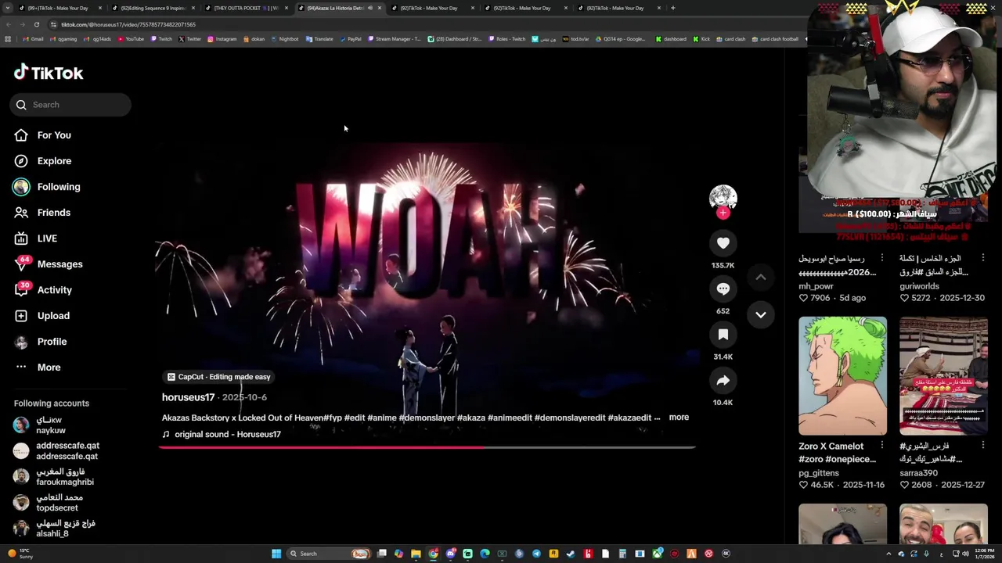
Task: Open addresscafe.qat following account
Action: [56, 451]
